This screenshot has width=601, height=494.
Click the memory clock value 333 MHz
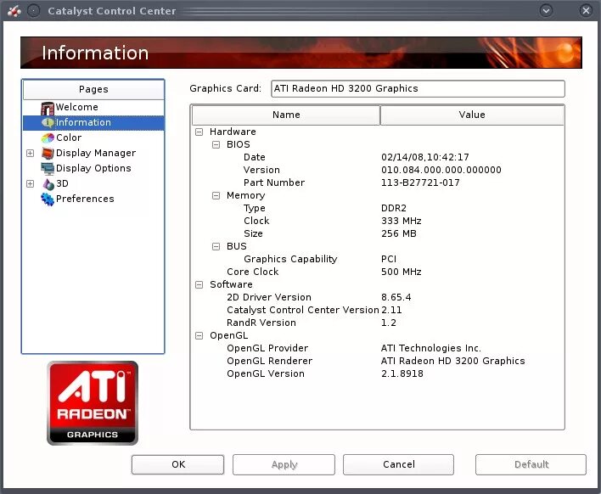tap(402, 221)
